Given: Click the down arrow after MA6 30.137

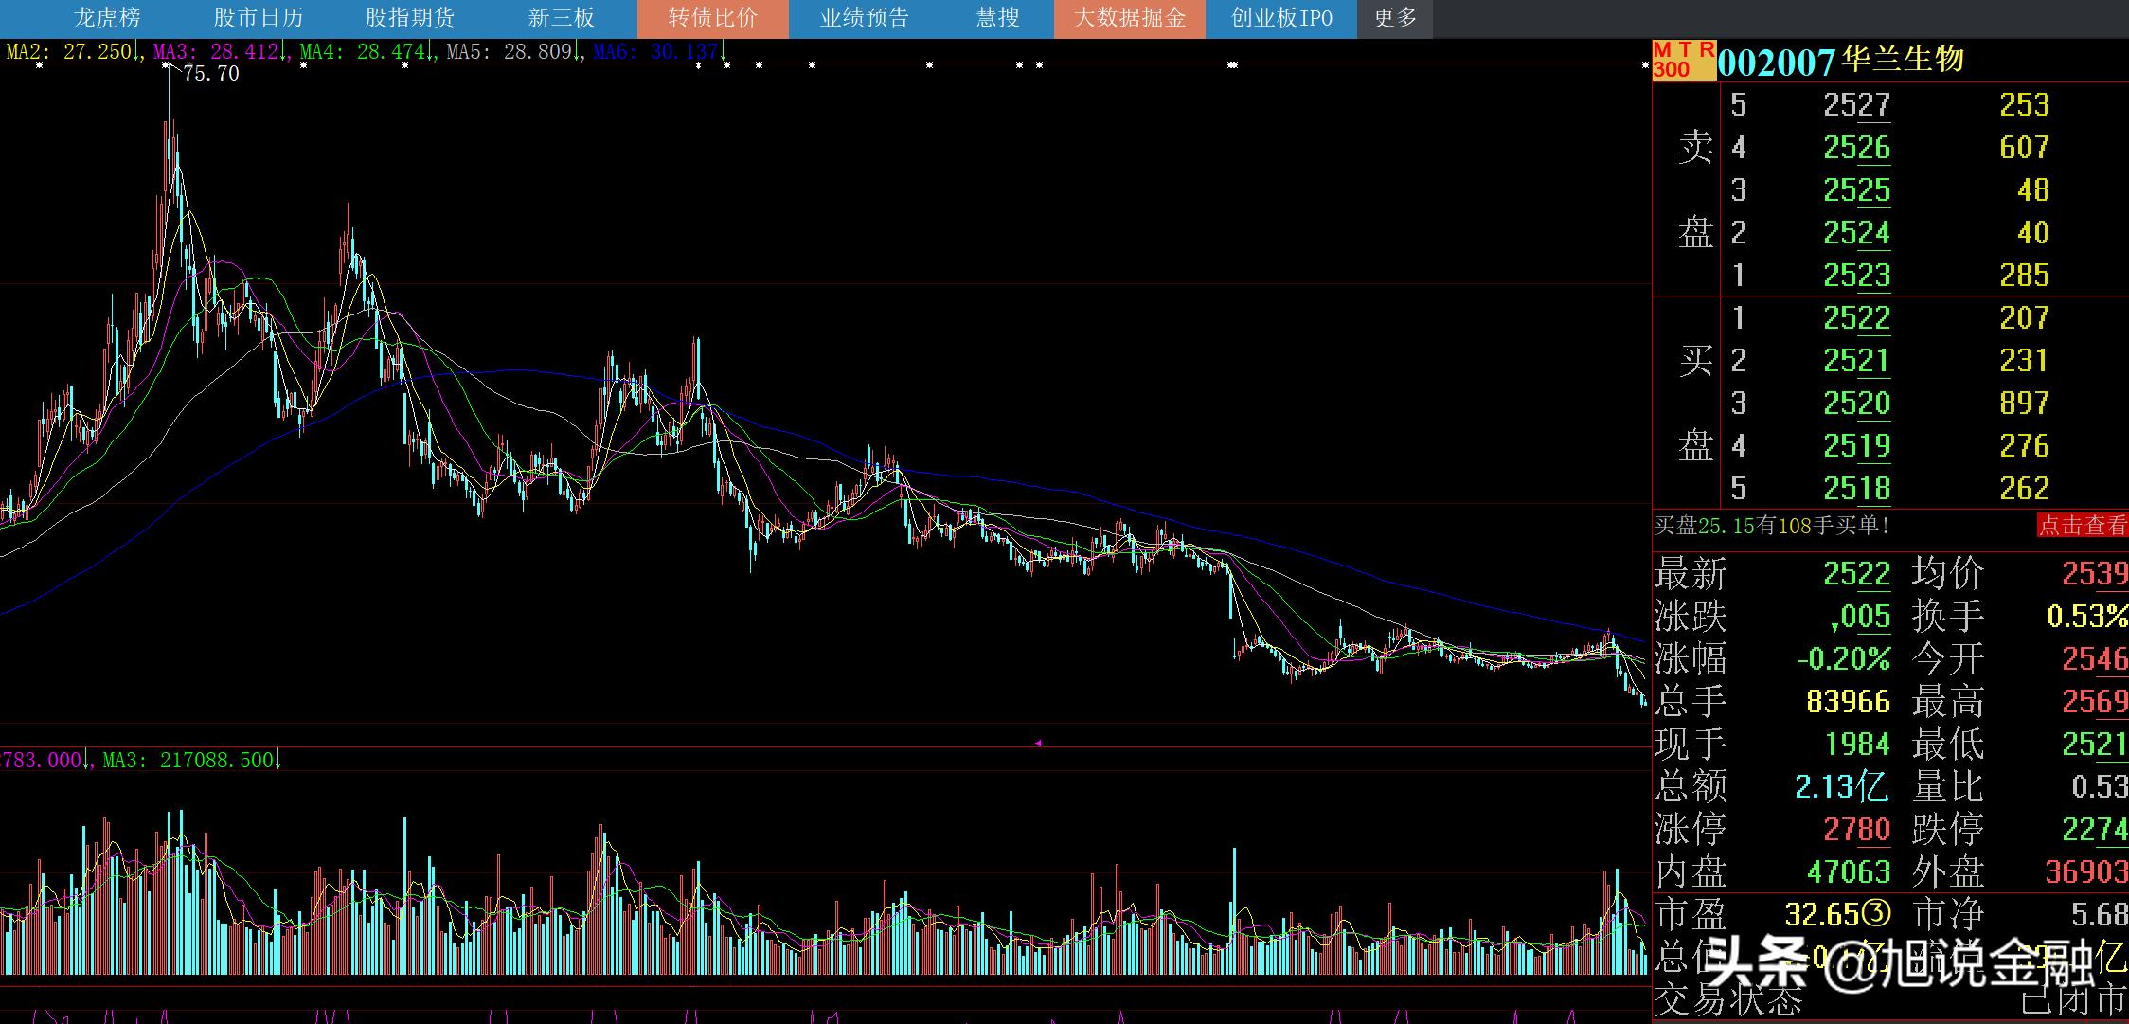Looking at the screenshot, I should pos(724,52).
